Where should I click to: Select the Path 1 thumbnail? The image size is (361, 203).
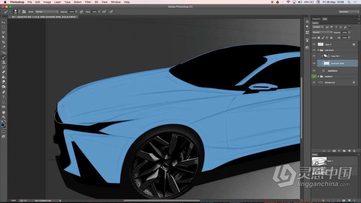pos(319,161)
